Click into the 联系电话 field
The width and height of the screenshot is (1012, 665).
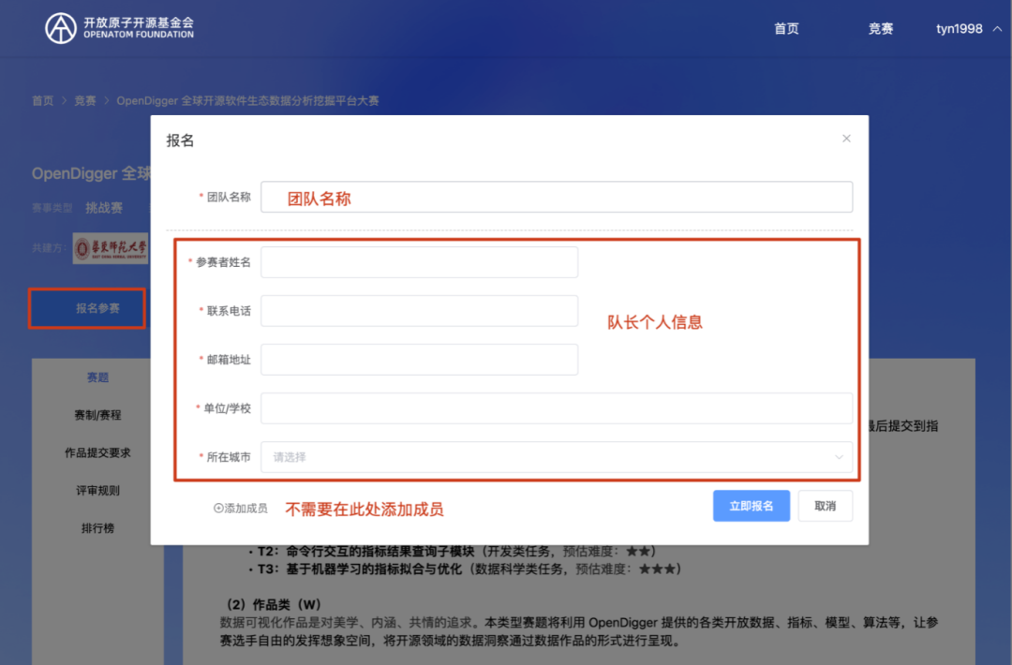click(x=419, y=311)
